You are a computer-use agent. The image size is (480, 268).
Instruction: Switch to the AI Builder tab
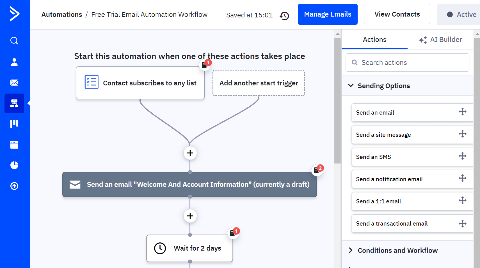pos(440,40)
